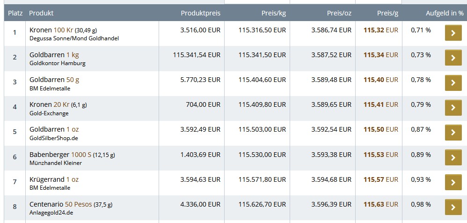Click the Produkt column header

point(41,13)
